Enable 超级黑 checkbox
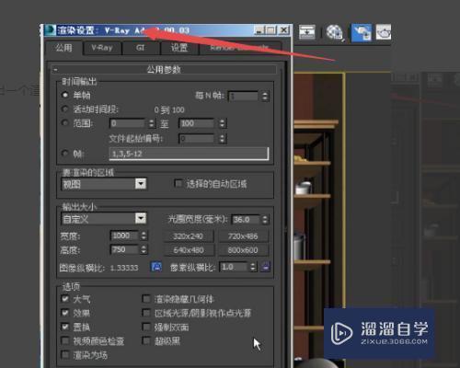 click(146, 340)
